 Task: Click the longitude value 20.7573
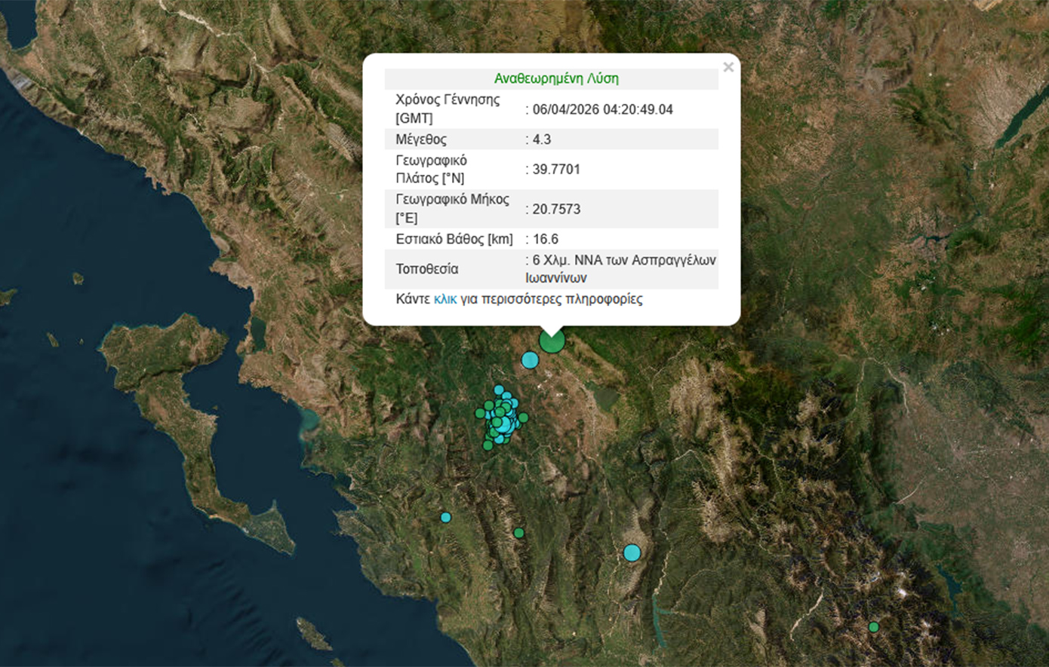click(x=556, y=209)
